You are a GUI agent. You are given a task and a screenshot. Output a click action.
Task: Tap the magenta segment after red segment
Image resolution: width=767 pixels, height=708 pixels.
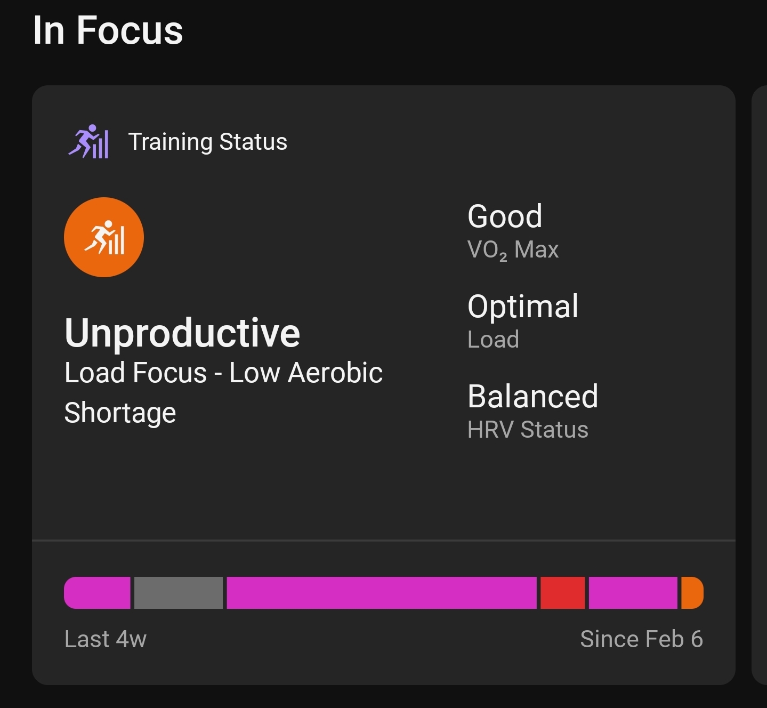pyautogui.click(x=633, y=593)
